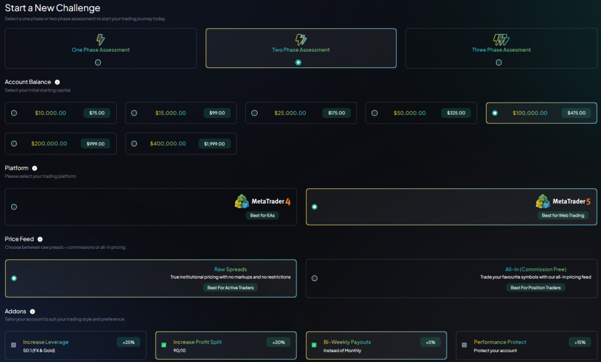This screenshot has height=362, width=601.
Task: Select the $10,000.00 account balance radio
Action: click(x=14, y=113)
